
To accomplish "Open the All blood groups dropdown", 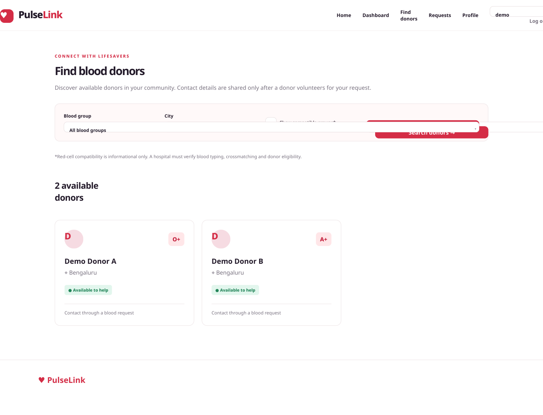I will (271, 127).
